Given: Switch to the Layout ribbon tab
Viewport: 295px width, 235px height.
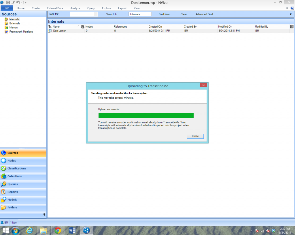Looking at the screenshot, I should coord(122,8).
